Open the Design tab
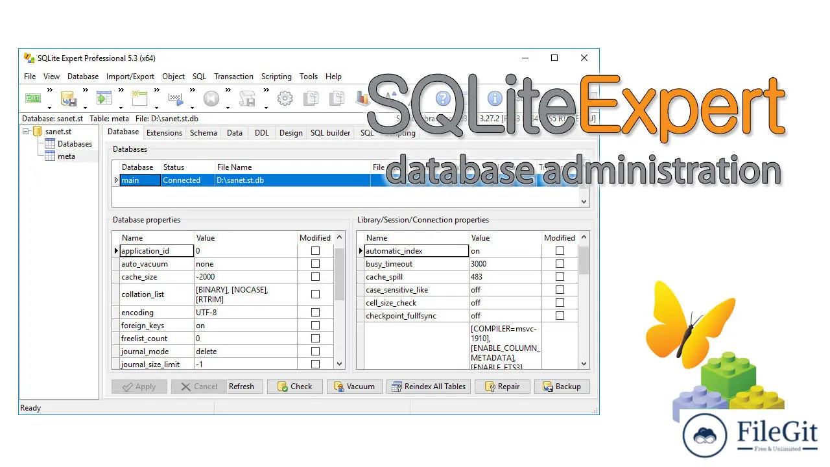Screen dimensions: 830x467 290,132
